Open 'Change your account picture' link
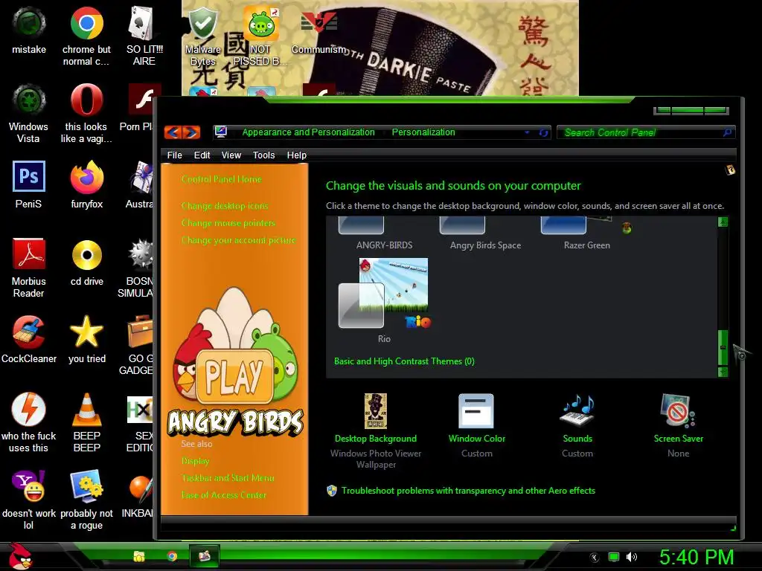 [x=238, y=240]
